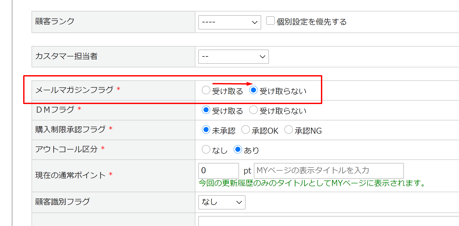
Task: Select 未承認 for 購入制限承認フラグ
Action: pos(206,130)
